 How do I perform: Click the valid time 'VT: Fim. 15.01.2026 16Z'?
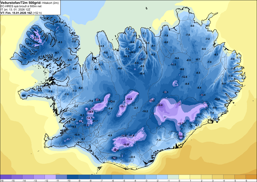(x=16, y=13)
